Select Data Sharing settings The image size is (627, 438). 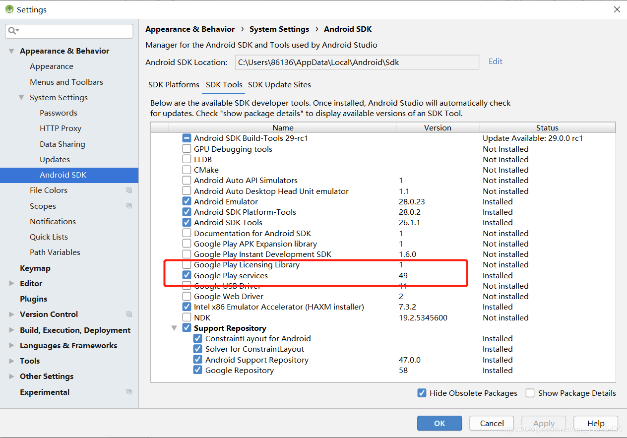[63, 144]
